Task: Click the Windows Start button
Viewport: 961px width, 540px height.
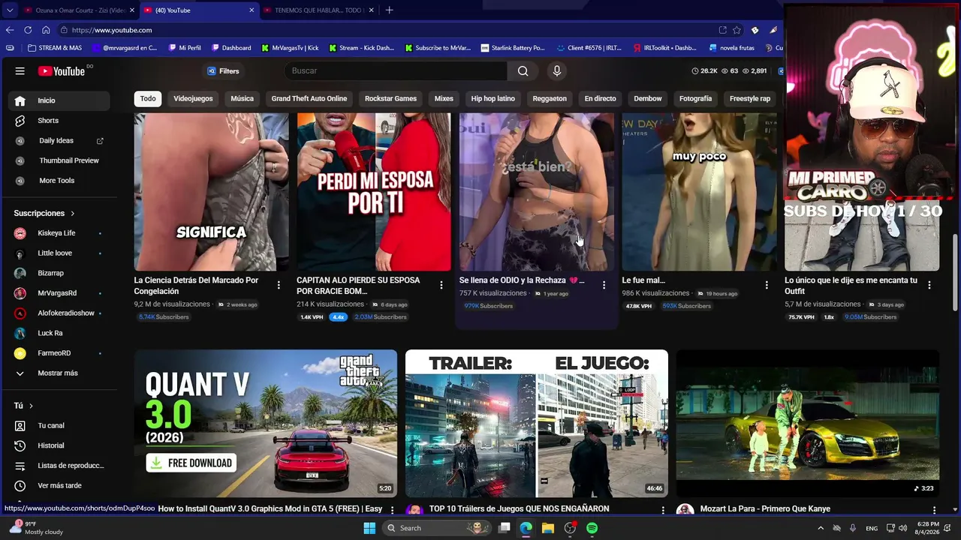Action: click(369, 528)
